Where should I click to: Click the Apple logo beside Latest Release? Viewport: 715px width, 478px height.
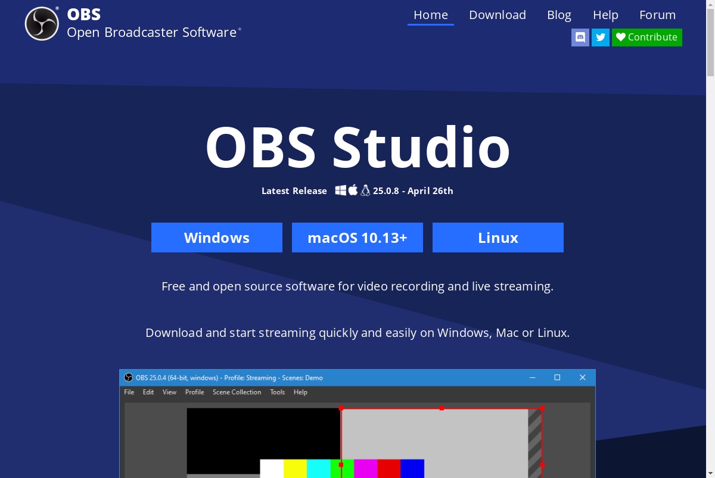(353, 190)
